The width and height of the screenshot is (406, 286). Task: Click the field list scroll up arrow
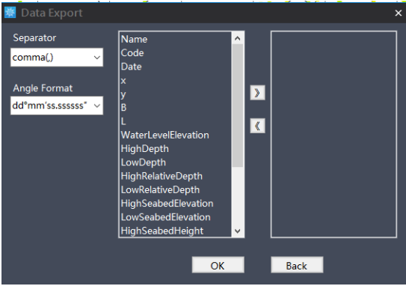[x=237, y=39]
